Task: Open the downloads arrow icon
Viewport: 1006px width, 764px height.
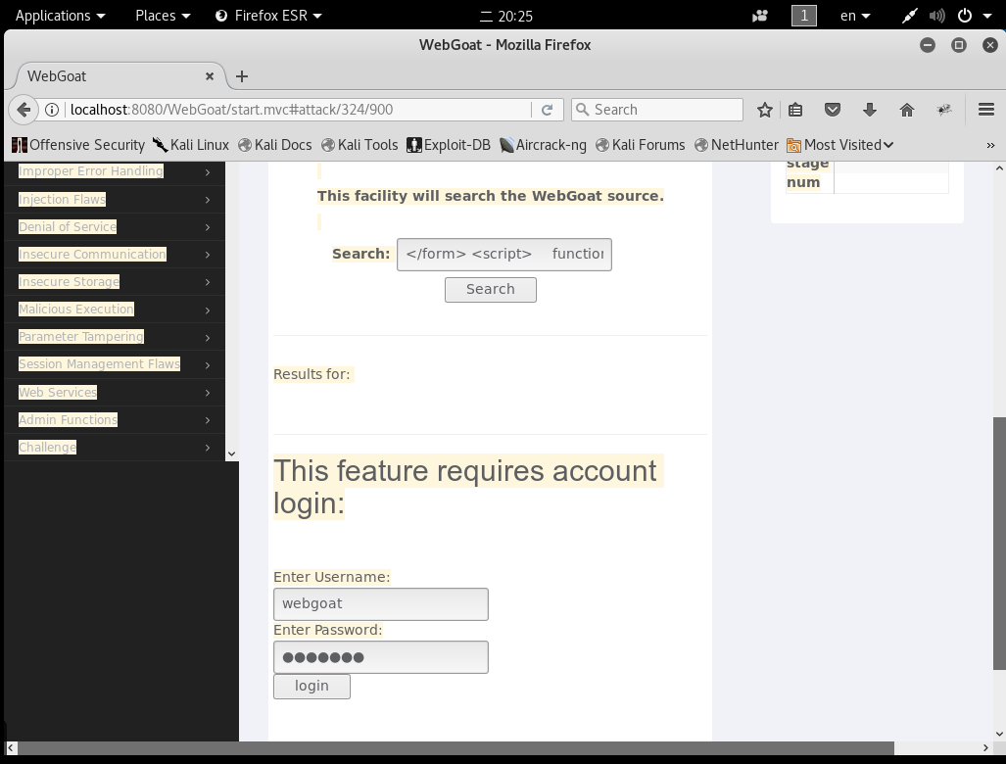Action: pos(869,111)
